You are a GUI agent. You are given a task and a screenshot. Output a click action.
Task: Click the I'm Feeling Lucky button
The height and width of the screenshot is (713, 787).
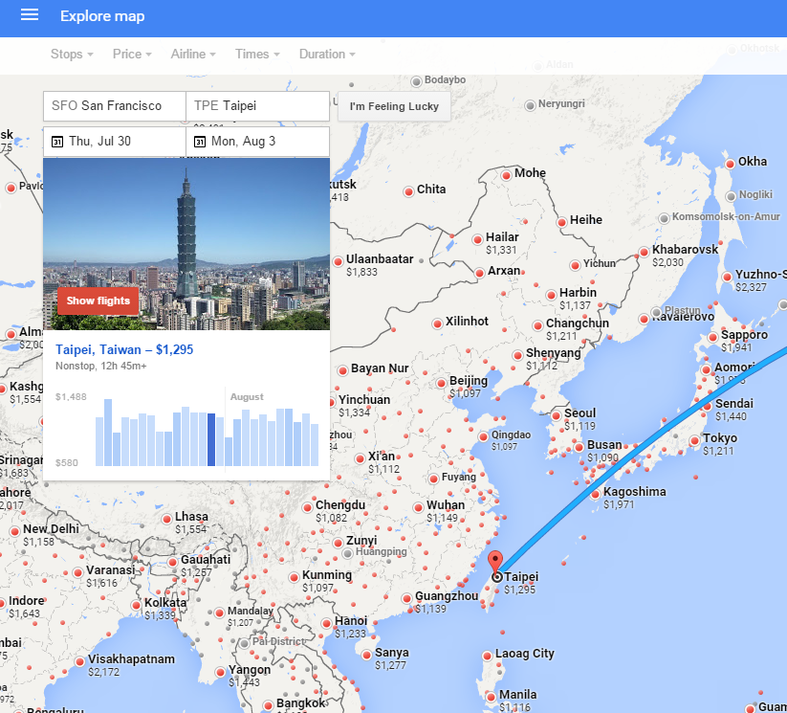click(394, 106)
